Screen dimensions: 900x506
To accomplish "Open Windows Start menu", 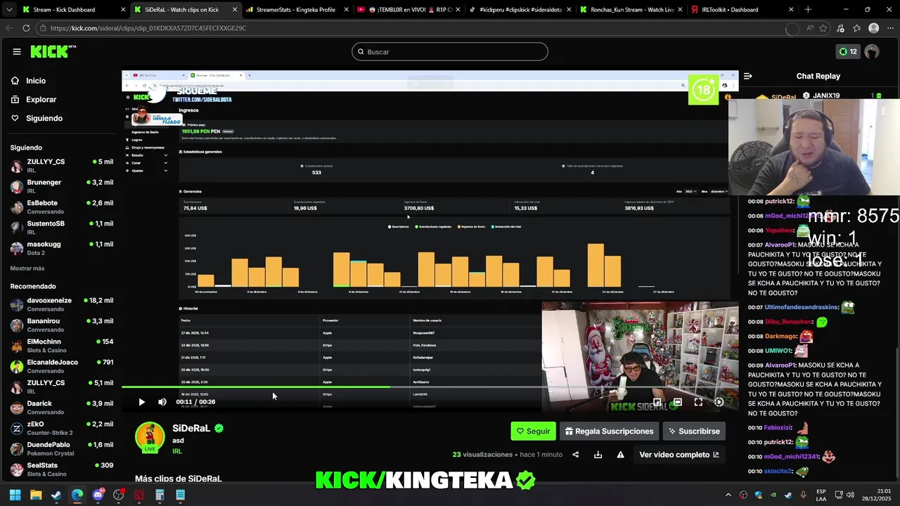I will click(15, 495).
